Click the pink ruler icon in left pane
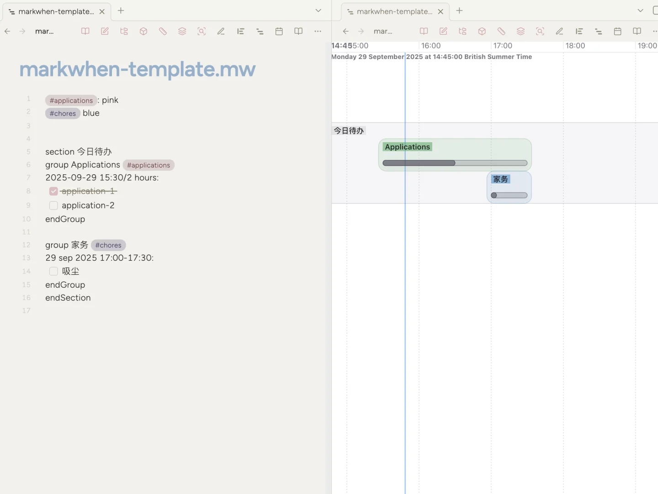Viewport: 658px width, 494px height. 163,31
